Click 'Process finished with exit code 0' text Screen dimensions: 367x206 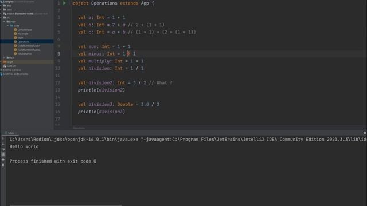coord(53,161)
